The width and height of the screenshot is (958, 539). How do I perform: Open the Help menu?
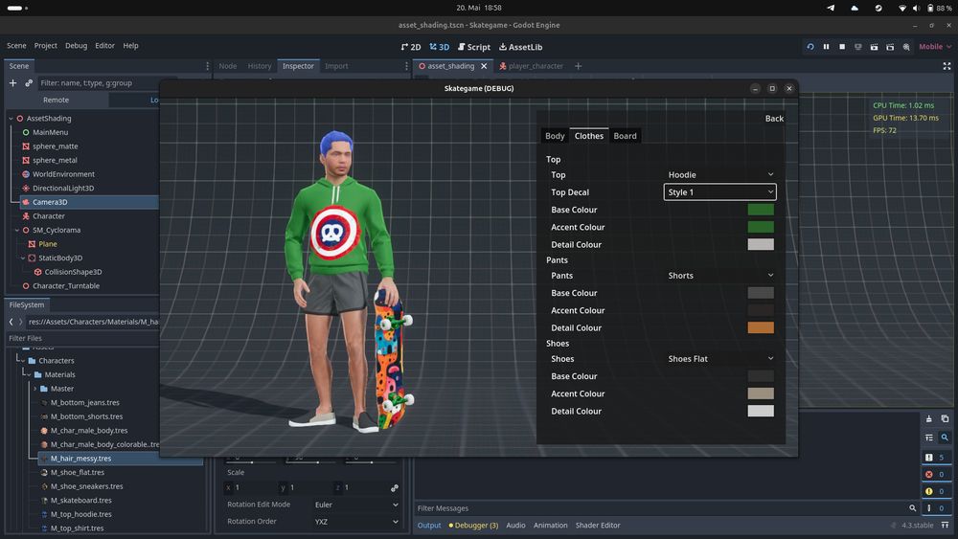tap(130, 46)
